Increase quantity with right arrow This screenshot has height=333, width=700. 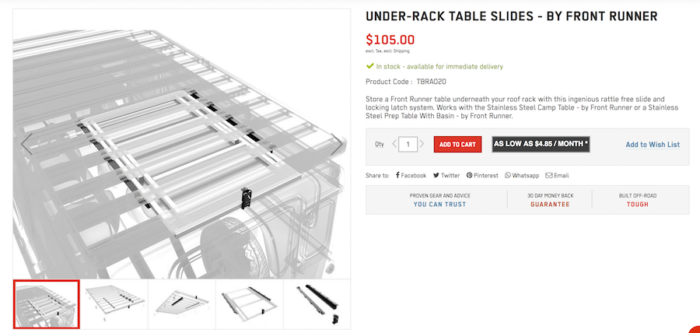click(x=422, y=144)
